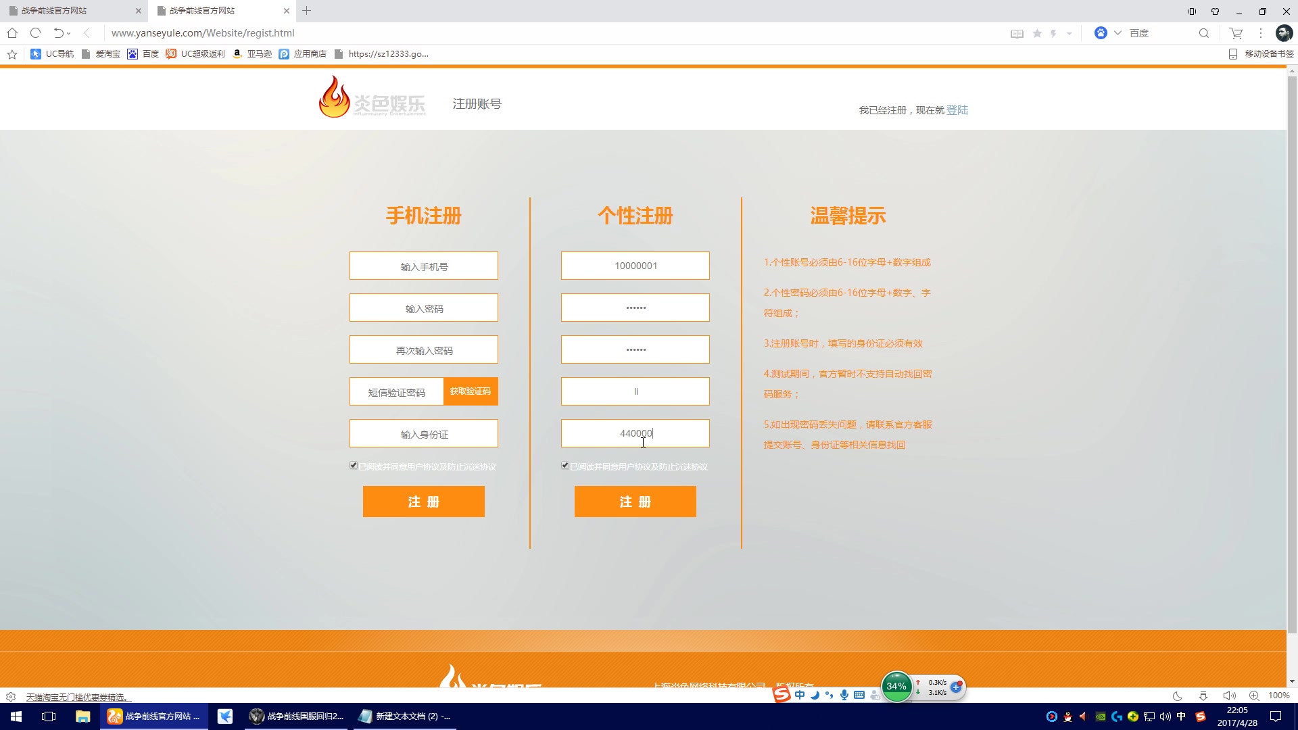Toggle browser sound speaker icon in status bar
1298x730 pixels.
[1229, 696]
